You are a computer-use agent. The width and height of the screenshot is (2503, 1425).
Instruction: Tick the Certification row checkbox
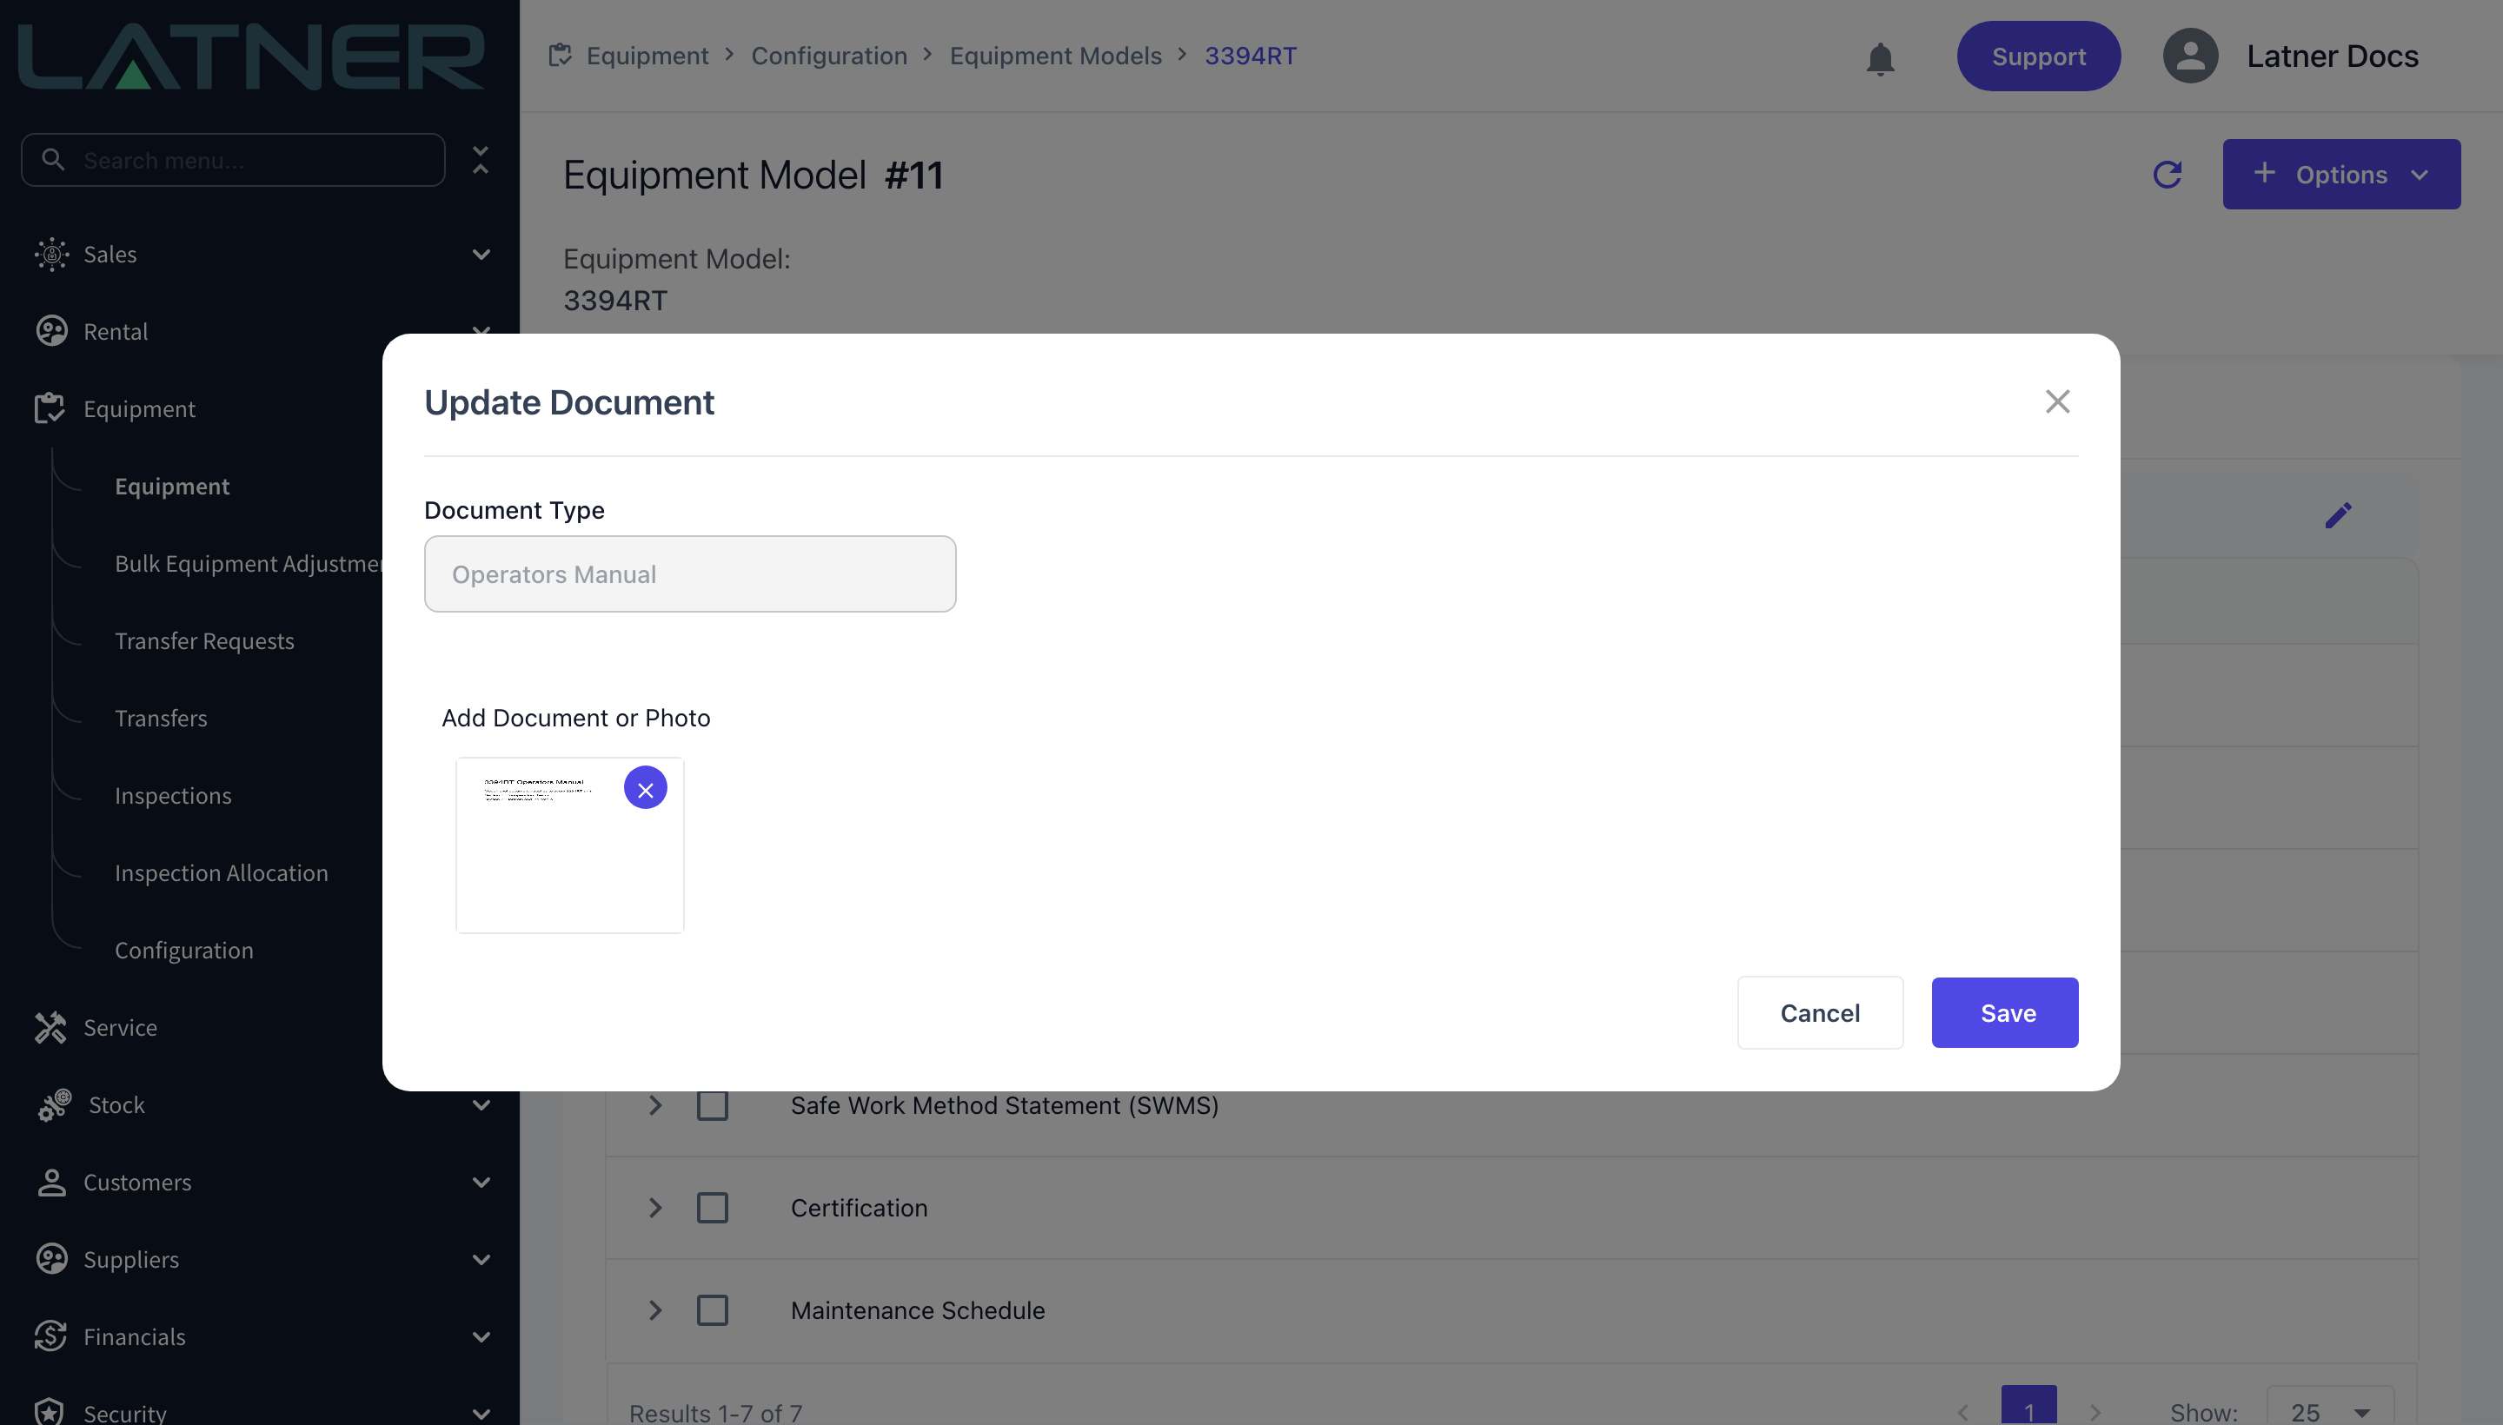pyautogui.click(x=713, y=1208)
